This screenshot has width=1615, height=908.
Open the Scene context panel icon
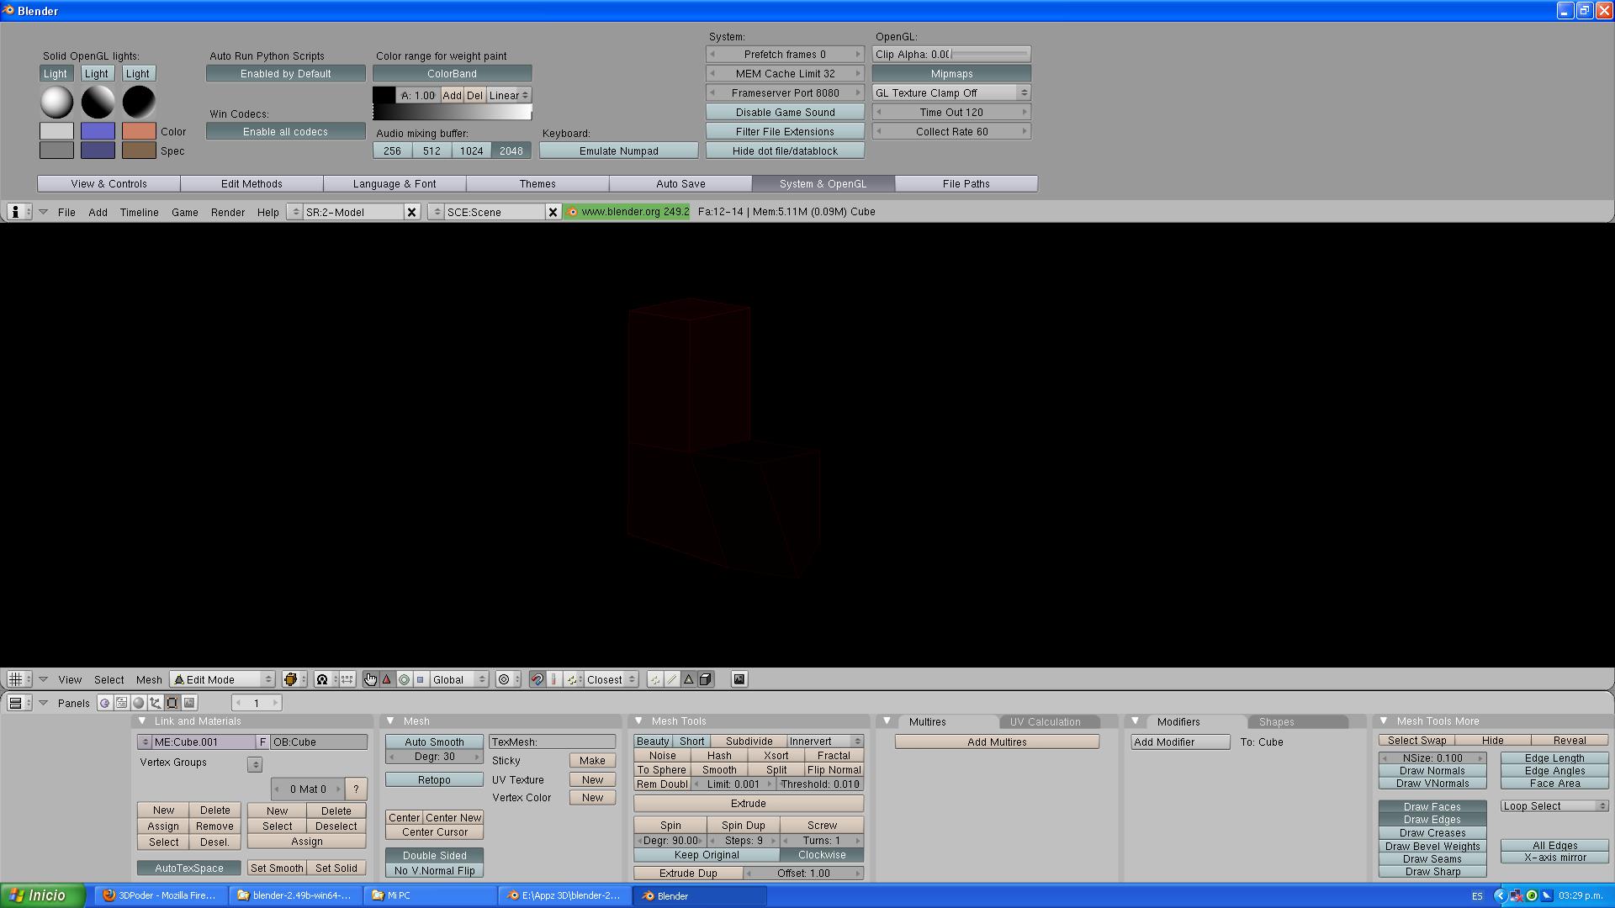[x=189, y=703]
